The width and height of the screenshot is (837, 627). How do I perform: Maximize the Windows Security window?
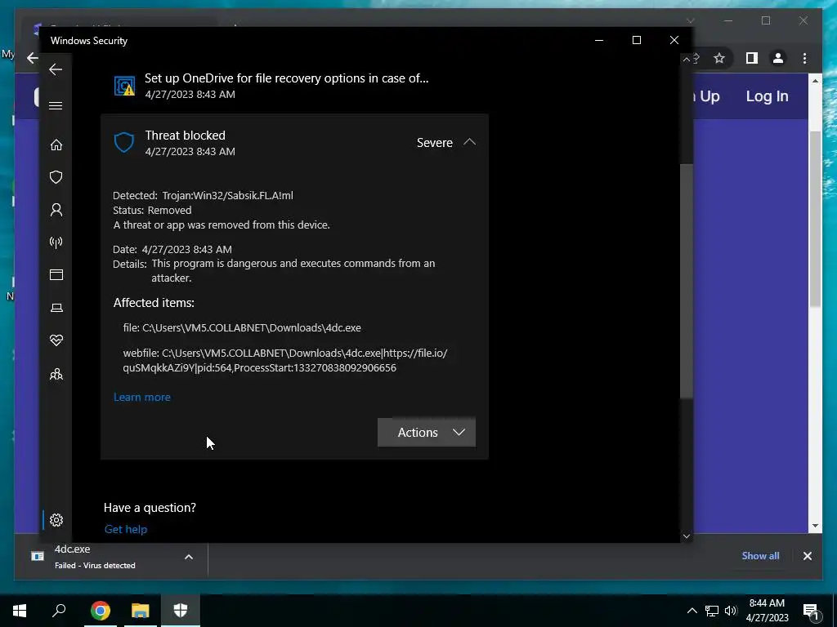pos(636,41)
